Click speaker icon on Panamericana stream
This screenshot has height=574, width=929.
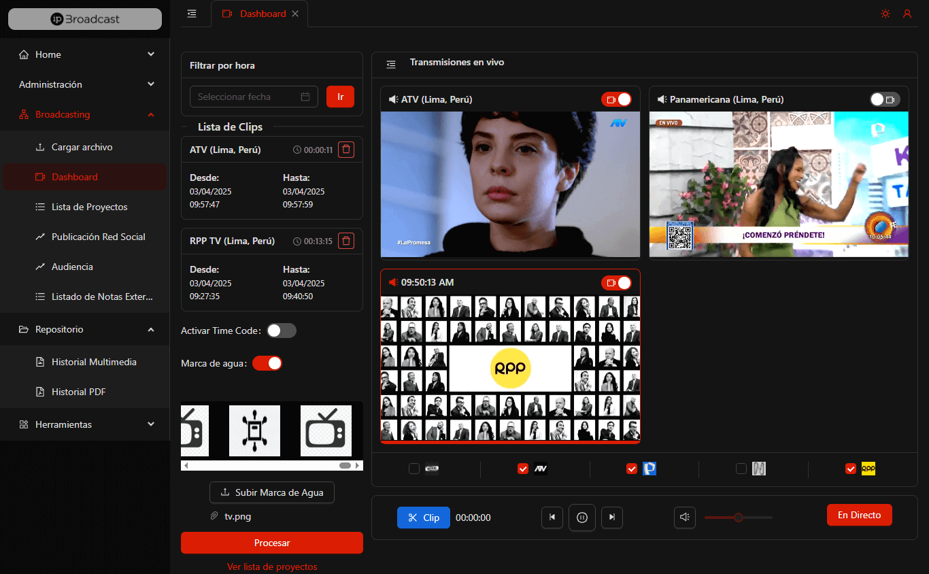pos(661,99)
